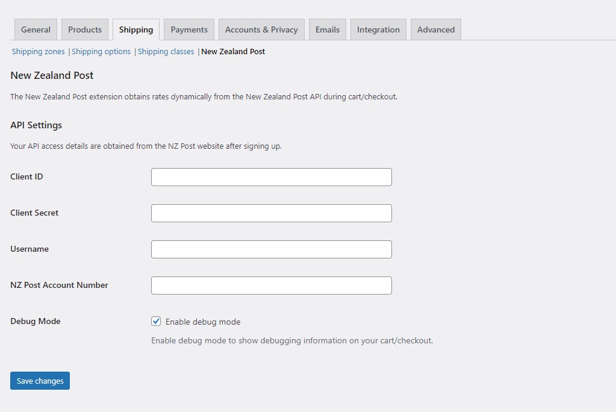
Task: Click the 'NZ Post Account Number' label
Action: [x=59, y=285]
